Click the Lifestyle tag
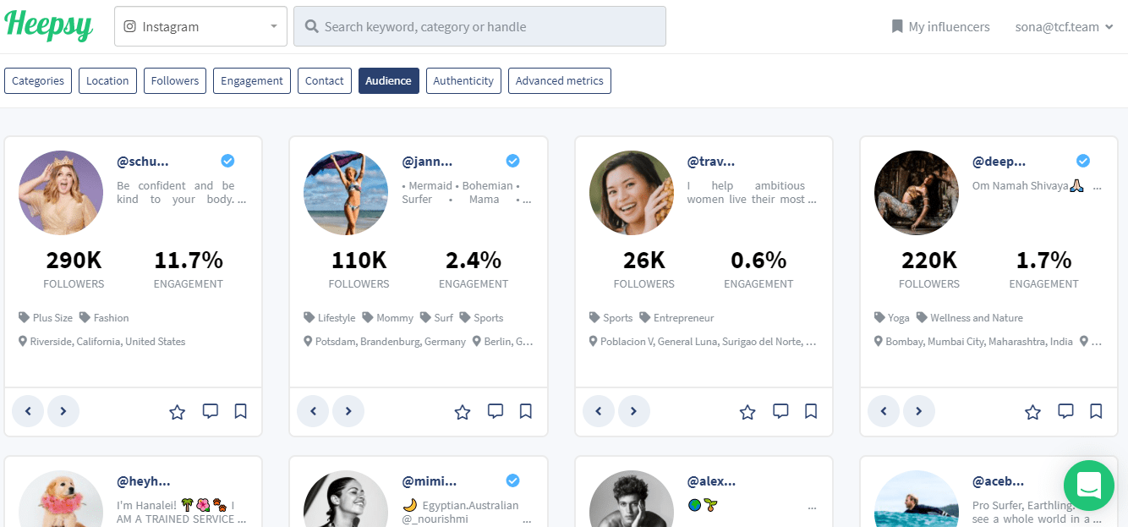1128x527 pixels. (x=330, y=318)
